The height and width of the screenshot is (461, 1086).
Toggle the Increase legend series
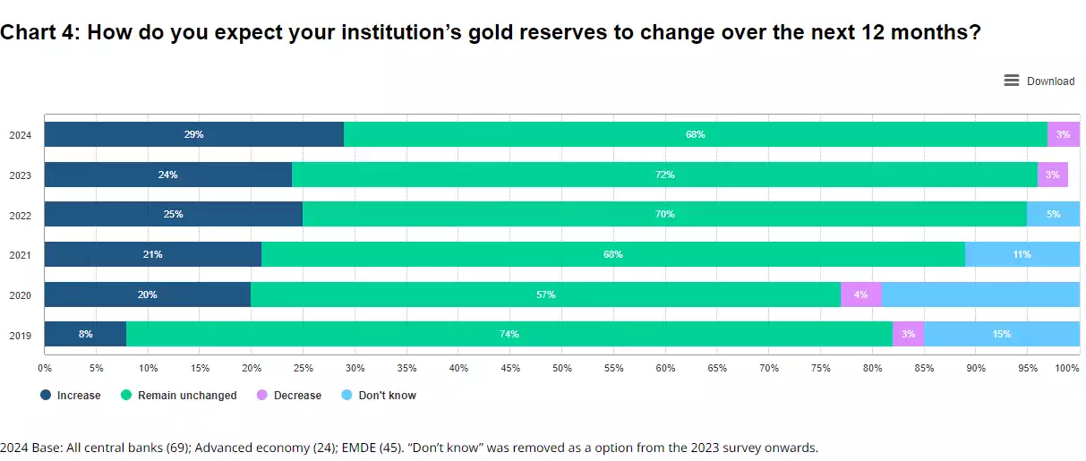(79, 395)
